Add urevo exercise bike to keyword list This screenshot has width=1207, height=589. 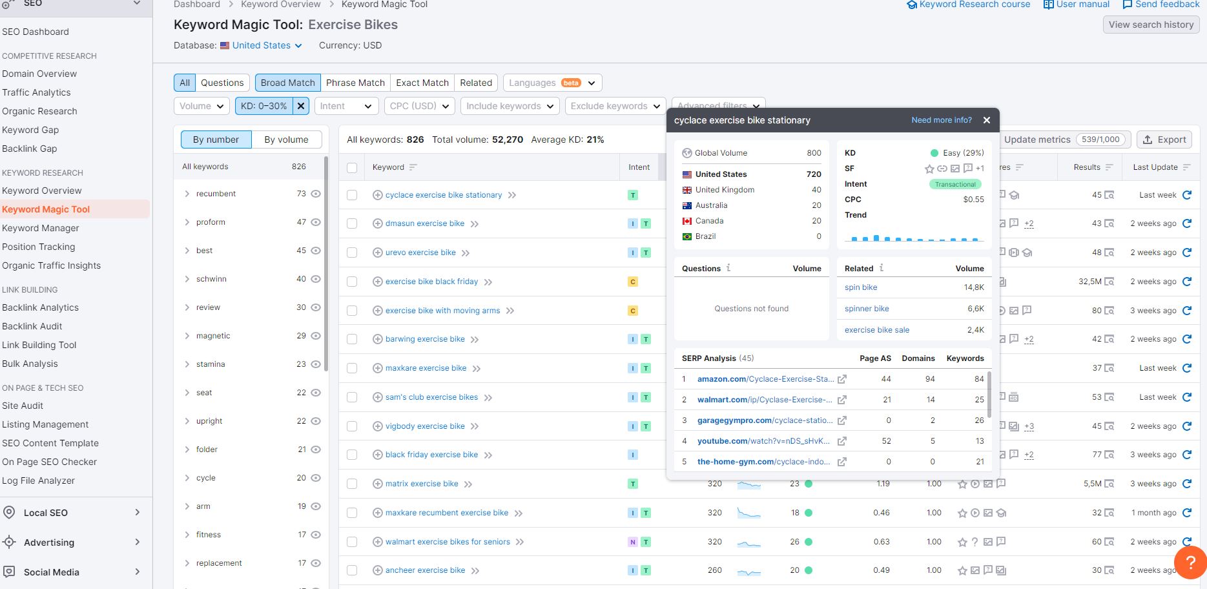(x=378, y=253)
